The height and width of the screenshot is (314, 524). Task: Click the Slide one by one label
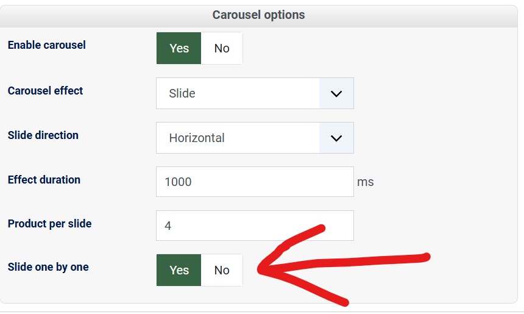(48, 267)
